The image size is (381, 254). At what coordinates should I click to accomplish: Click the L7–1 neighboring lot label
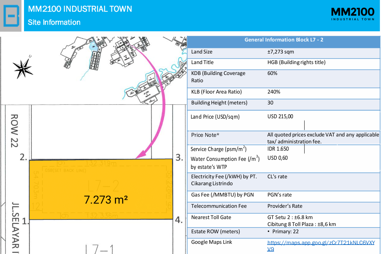(x=100, y=249)
